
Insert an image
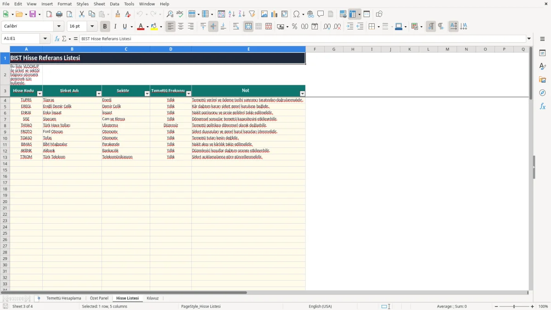264,14
